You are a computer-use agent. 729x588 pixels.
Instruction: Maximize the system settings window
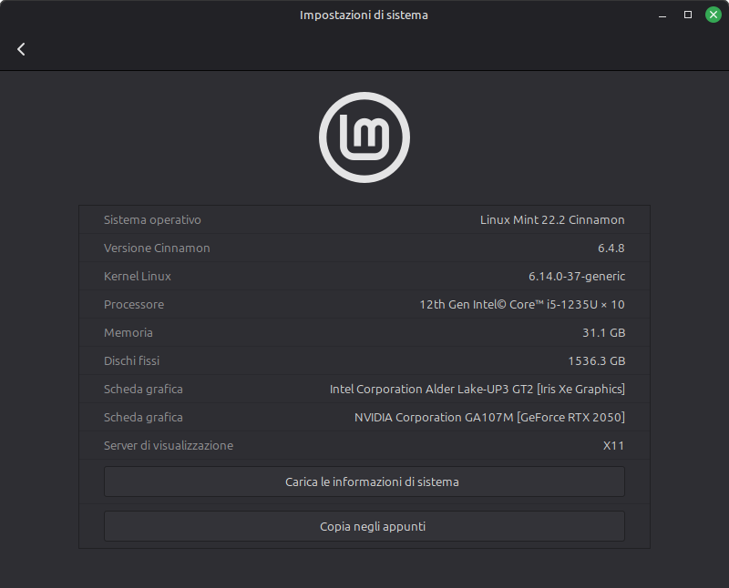pyautogui.click(x=688, y=15)
